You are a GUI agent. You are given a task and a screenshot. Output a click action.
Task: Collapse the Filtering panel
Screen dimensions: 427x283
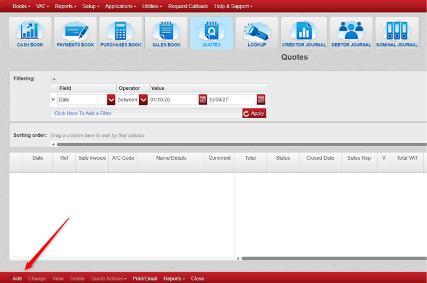54,79
